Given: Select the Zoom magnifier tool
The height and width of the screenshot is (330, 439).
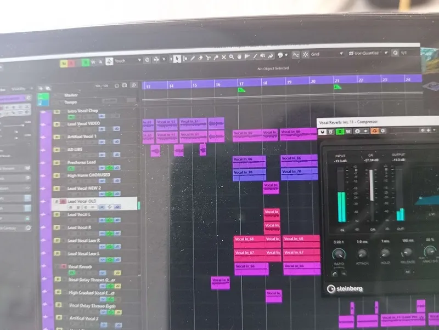Looking at the screenshot, I should [x=232, y=57].
